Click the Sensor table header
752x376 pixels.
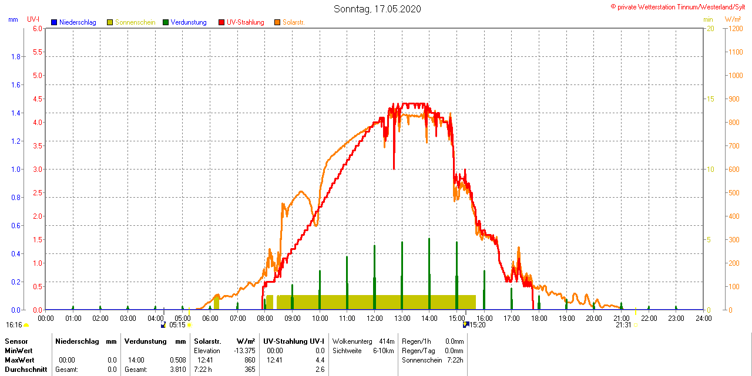pos(16,341)
